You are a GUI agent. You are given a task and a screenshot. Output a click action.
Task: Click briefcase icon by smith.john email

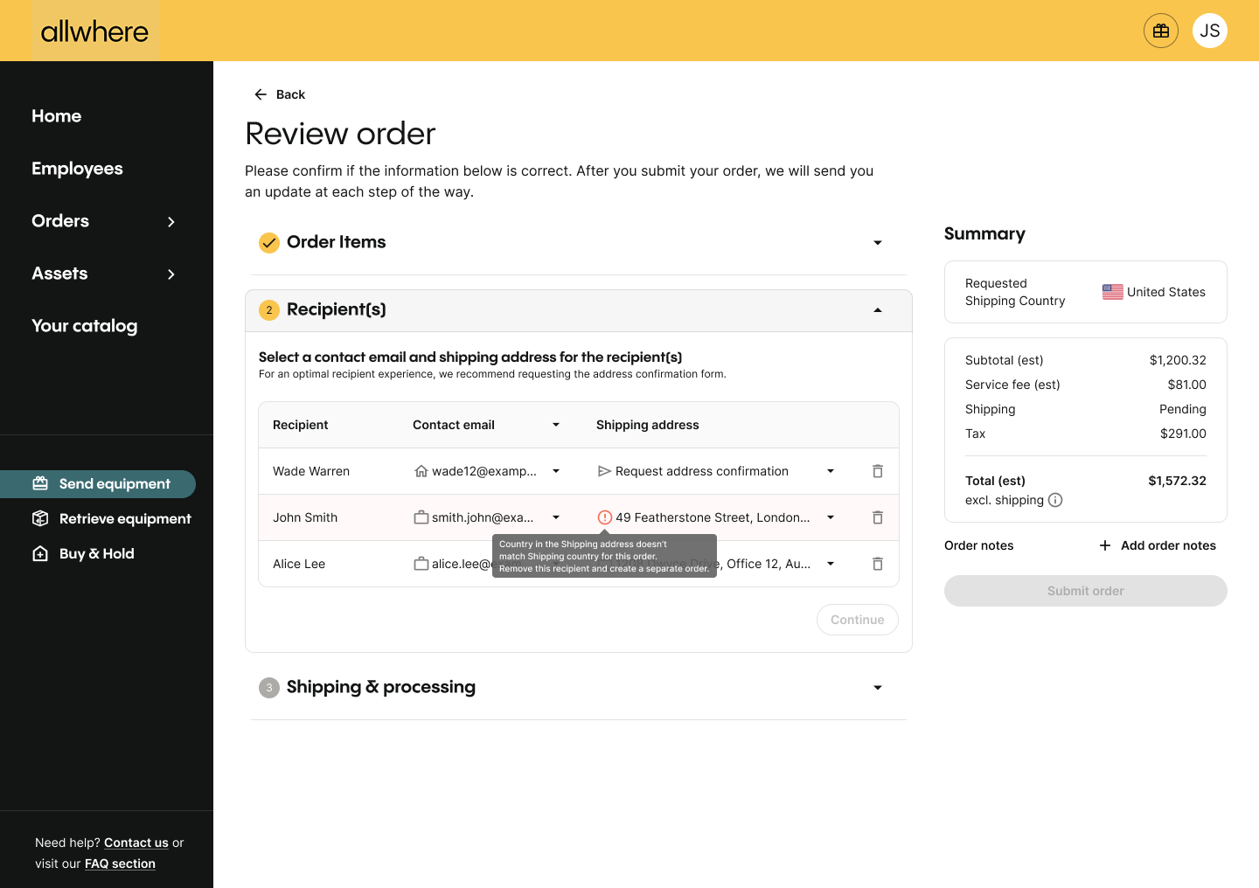point(421,517)
